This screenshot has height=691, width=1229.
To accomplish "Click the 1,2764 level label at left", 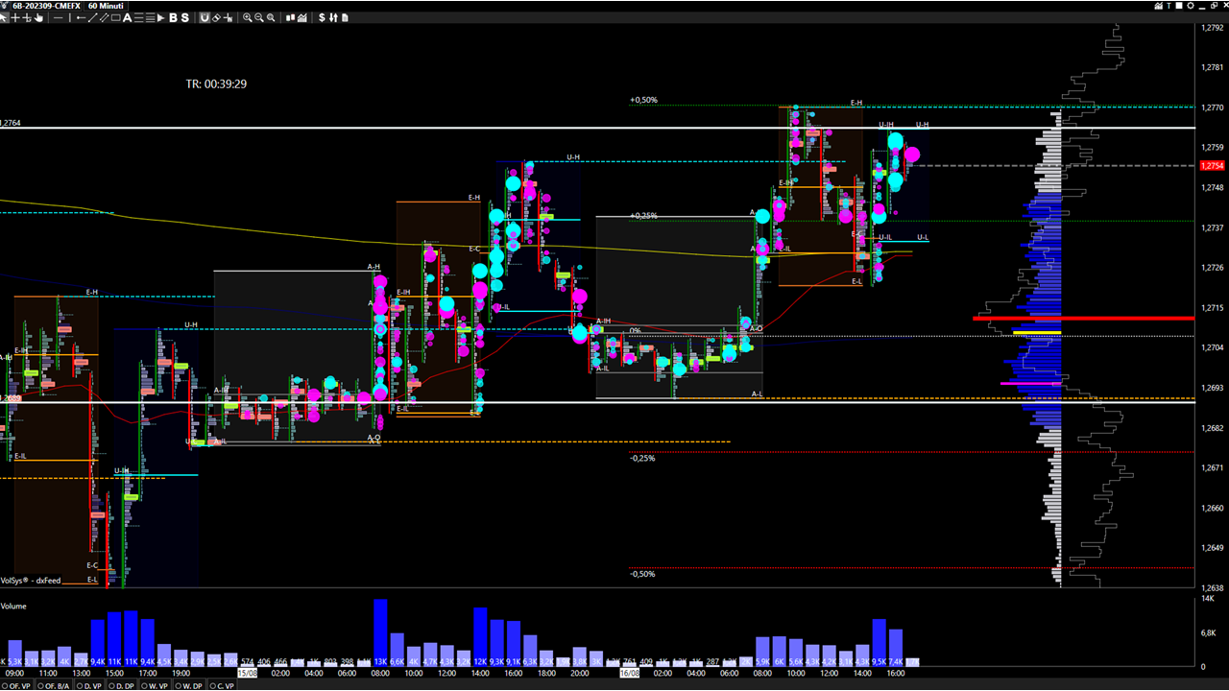I will coord(10,123).
